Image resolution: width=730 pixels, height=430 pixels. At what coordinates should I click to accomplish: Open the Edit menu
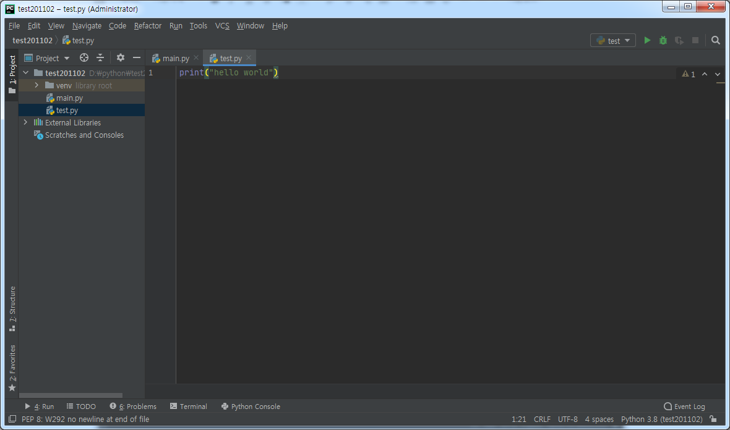[x=34, y=25]
